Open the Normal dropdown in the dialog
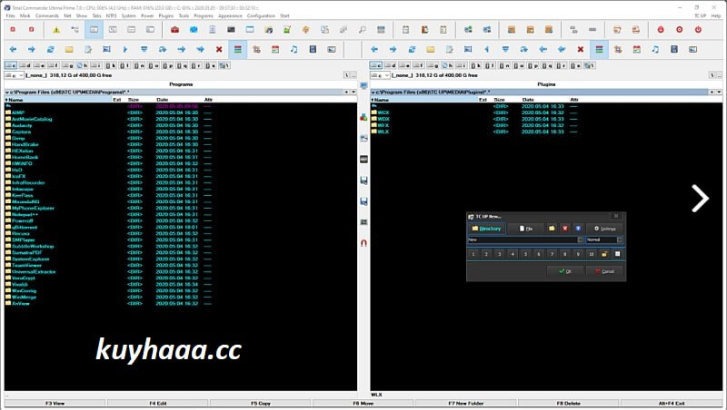Image resolution: width=727 pixels, height=410 pixels. (x=619, y=239)
